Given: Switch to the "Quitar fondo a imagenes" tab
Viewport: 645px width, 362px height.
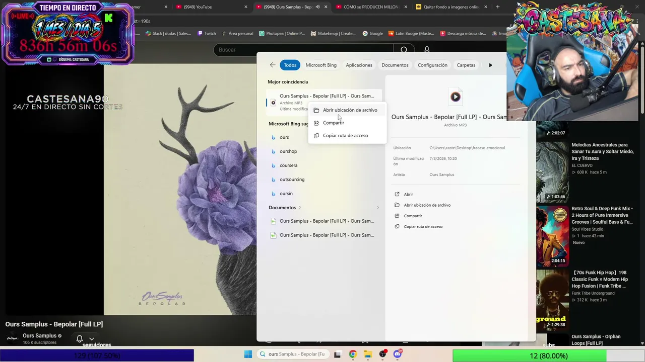Looking at the screenshot, I should (x=451, y=7).
